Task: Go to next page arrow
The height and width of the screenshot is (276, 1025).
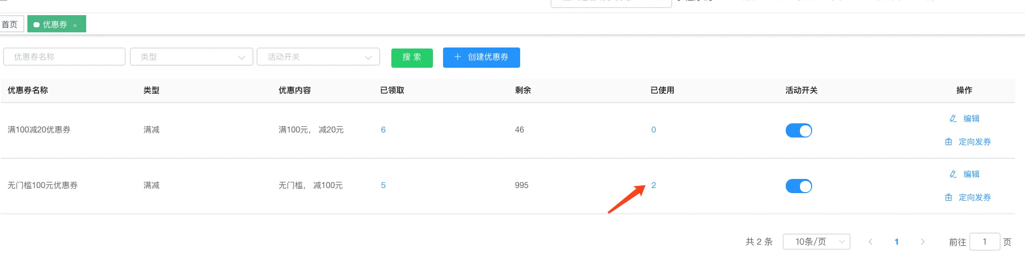Action: [x=923, y=242]
